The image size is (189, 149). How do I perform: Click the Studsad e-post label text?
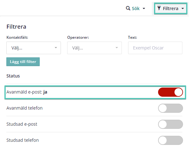pos(22,124)
